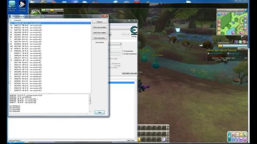The width and height of the screenshot is (257, 144).
Task: Click the copy memory link
Action: tap(100, 42)
